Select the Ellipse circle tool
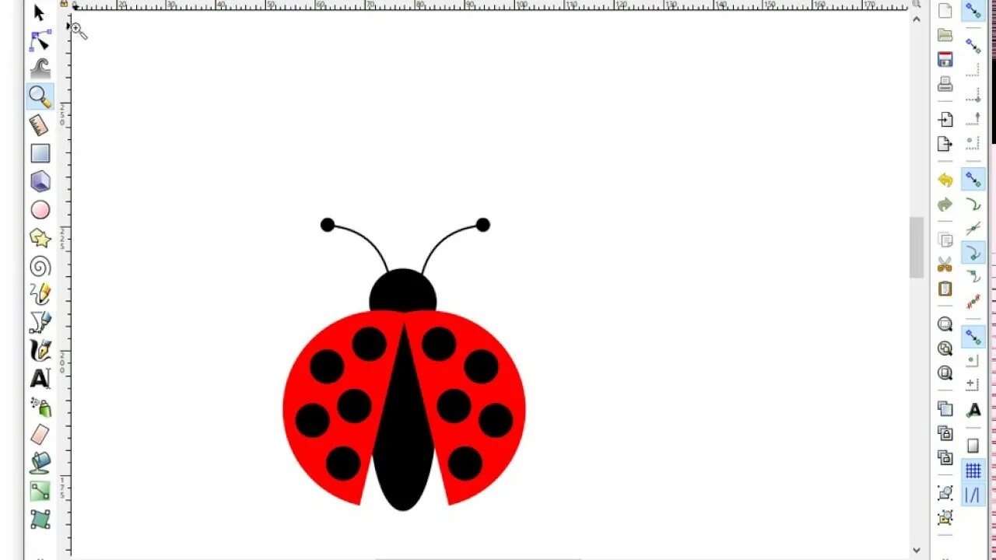 [40, 210]
